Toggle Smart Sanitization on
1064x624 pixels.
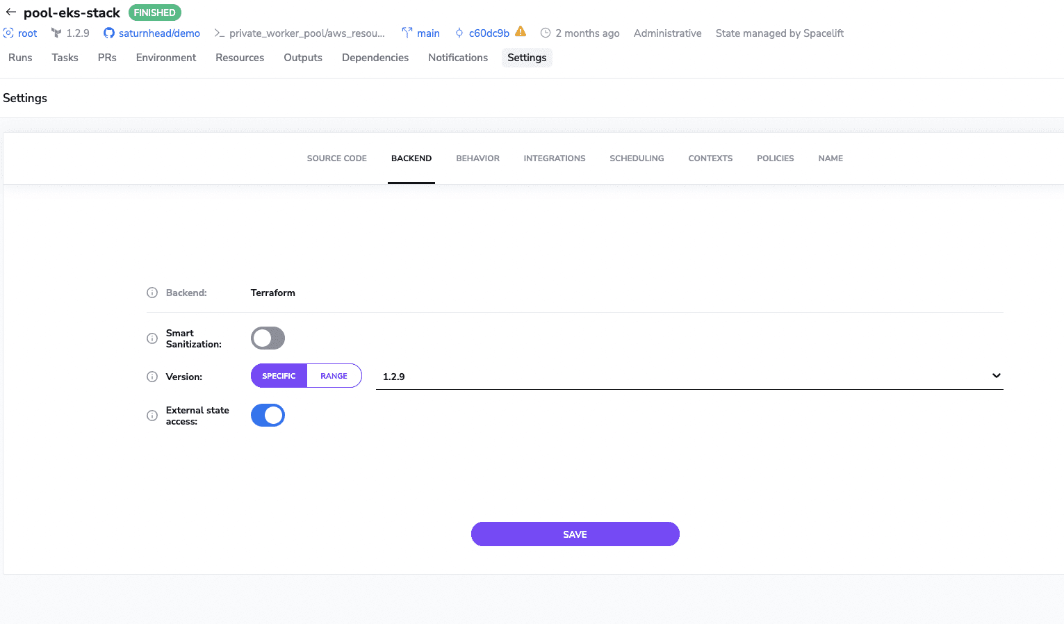coord(268,338)
